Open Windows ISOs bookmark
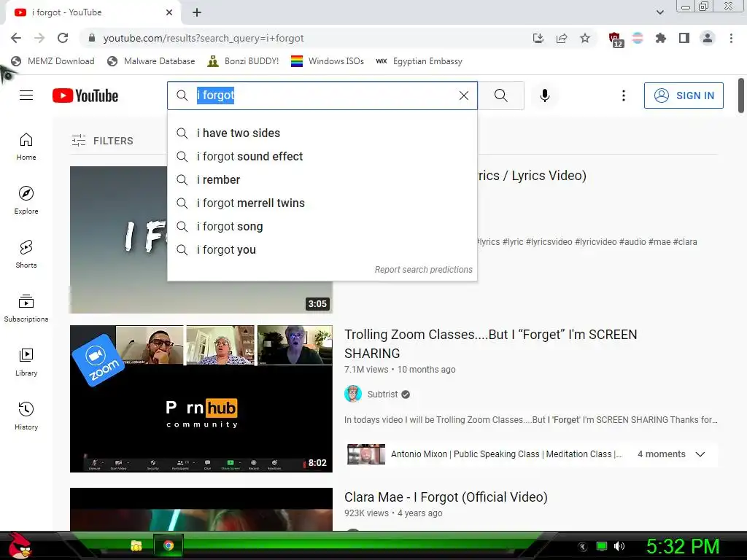 point(328,61)
